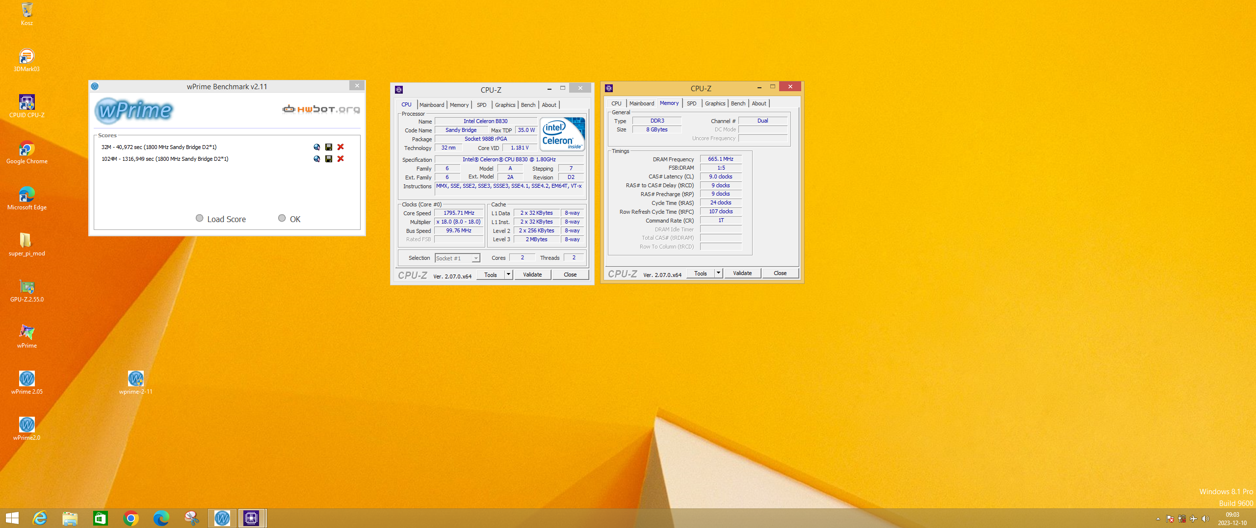Open the wPrime 2.05 desktop icon
Viewport: 1256px width, 528px height.
tap(27, 383)
